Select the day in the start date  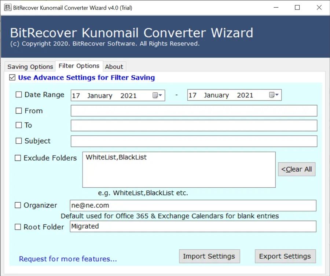click(x=76, y=96)
